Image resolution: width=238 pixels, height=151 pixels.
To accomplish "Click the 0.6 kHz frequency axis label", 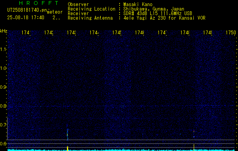I will point(3,143).
